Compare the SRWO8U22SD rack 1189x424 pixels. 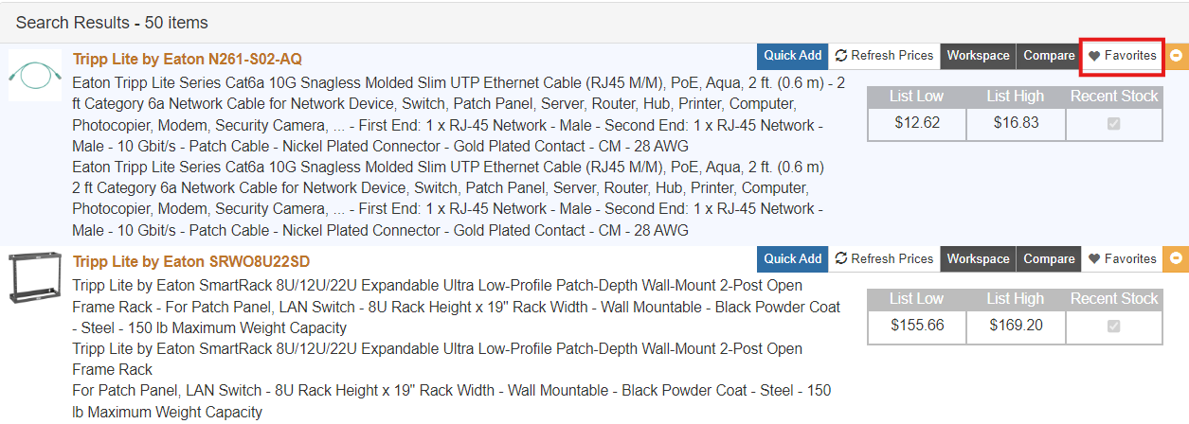pyautogui.click(x=1049, y=258)
